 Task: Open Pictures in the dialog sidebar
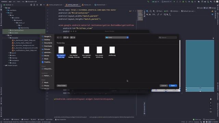point(46,49)
